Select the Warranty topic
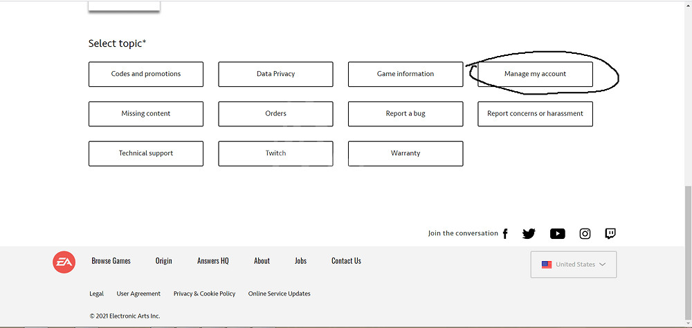 [406, 153]
